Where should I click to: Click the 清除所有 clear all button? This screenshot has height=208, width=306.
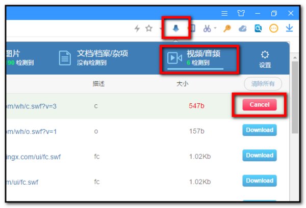[263, 84]
